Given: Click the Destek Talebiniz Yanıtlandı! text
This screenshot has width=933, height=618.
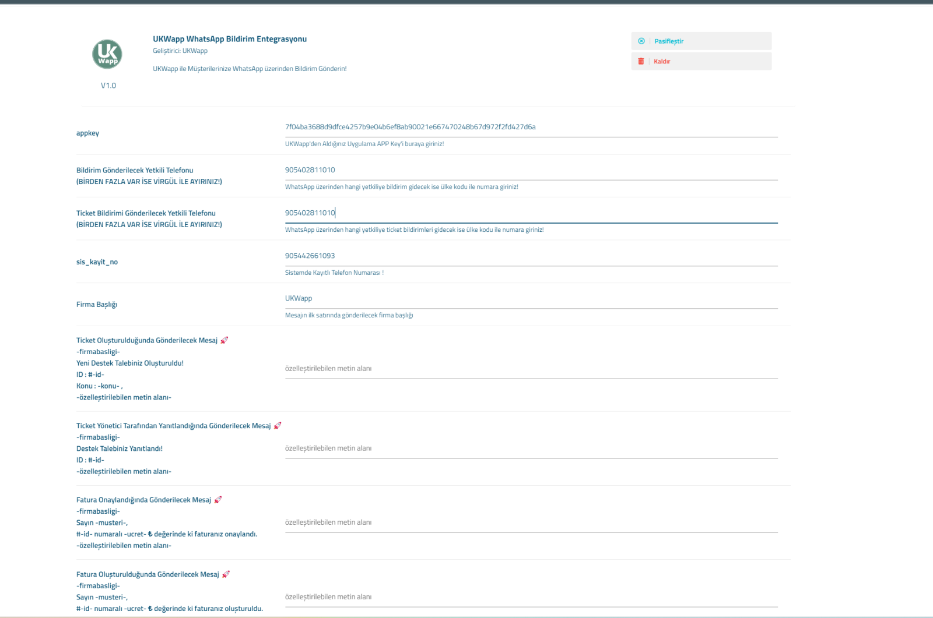Looking at the screenshot, I should (x=120, y=449).
